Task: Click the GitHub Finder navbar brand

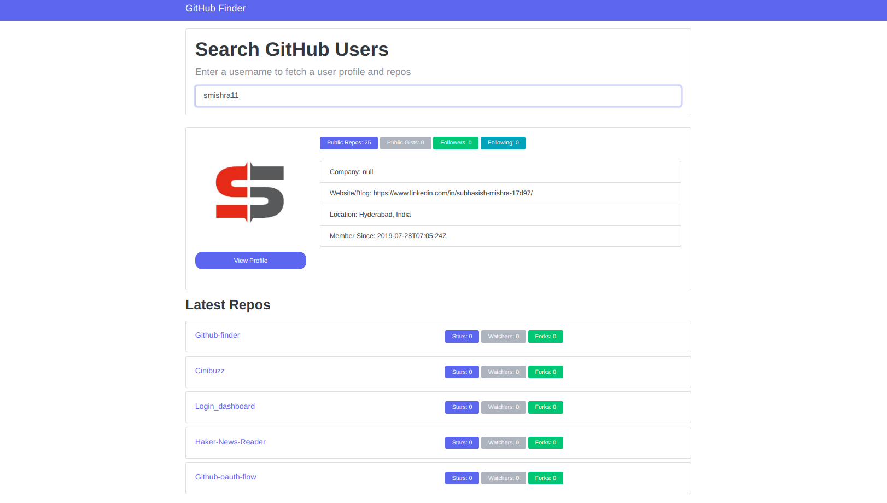Action: [x=215, y=8]
